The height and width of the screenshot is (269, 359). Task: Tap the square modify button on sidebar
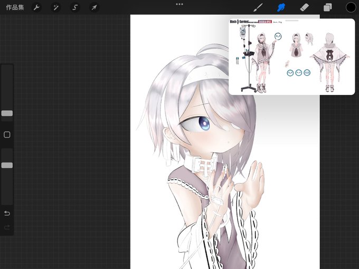(x=7, y=134)
